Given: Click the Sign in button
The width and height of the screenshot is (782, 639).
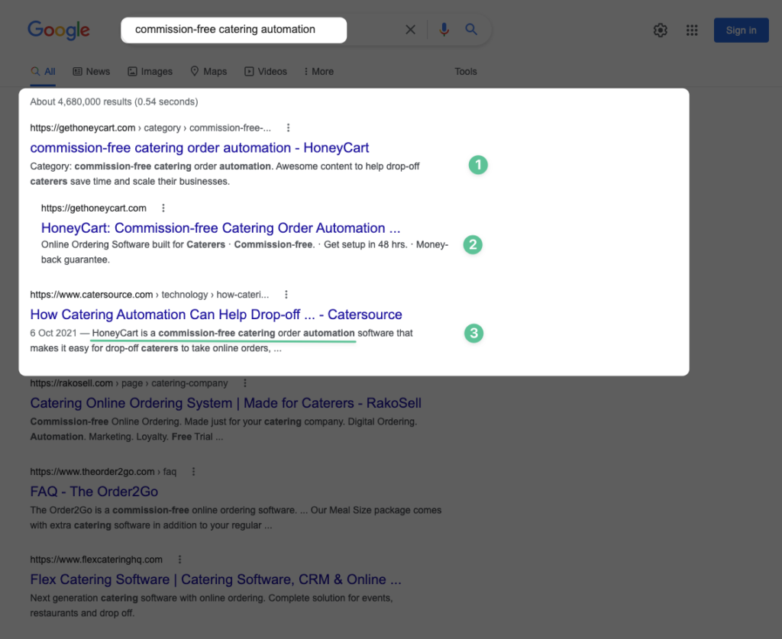Looking at the screenshot, I should point(741,30).
